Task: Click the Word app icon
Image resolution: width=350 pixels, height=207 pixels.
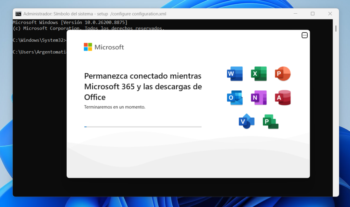Action: pyautogui.click(x=234, y=74)
